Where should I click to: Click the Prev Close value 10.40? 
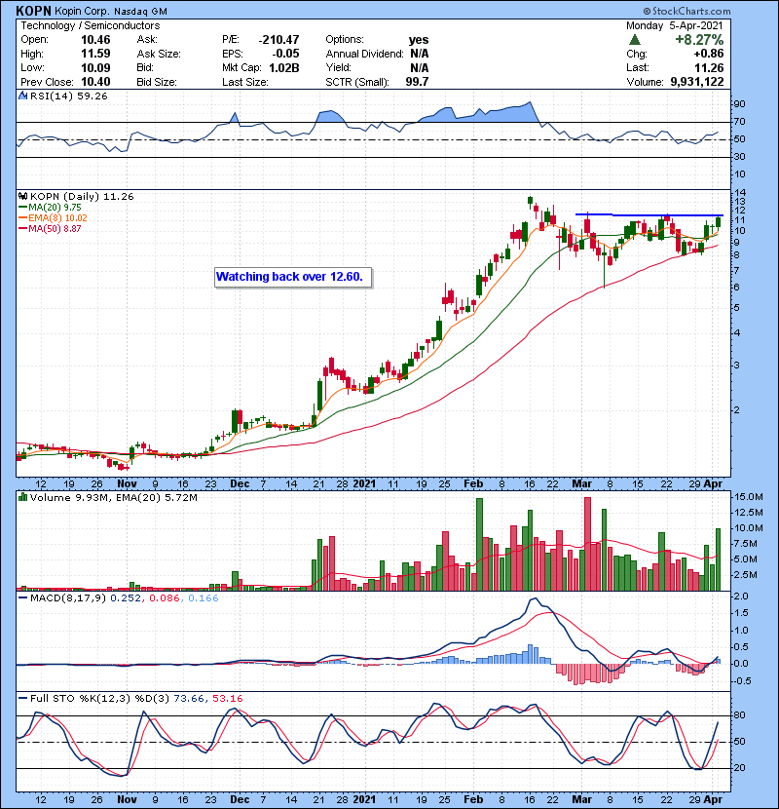(95, 82)
